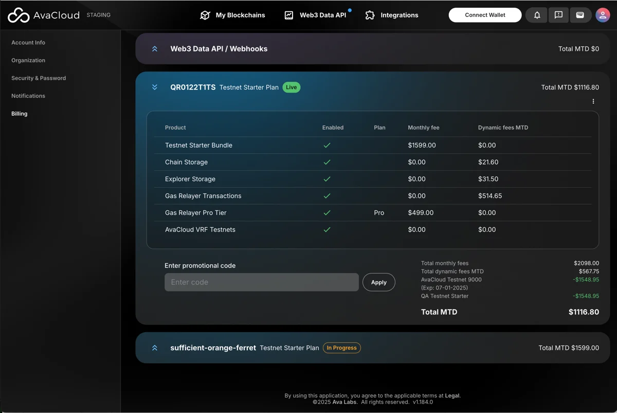Click the AvaCloud logo icon
The height and width of the screenshot is (413, 617).
tap(19, 15)
